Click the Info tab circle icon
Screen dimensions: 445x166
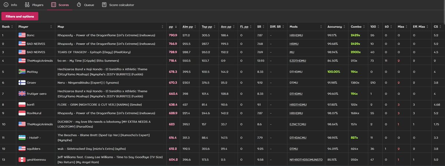click(x=6, y=5)
